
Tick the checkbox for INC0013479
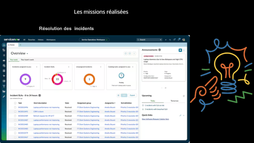click(x=15, y=133)
